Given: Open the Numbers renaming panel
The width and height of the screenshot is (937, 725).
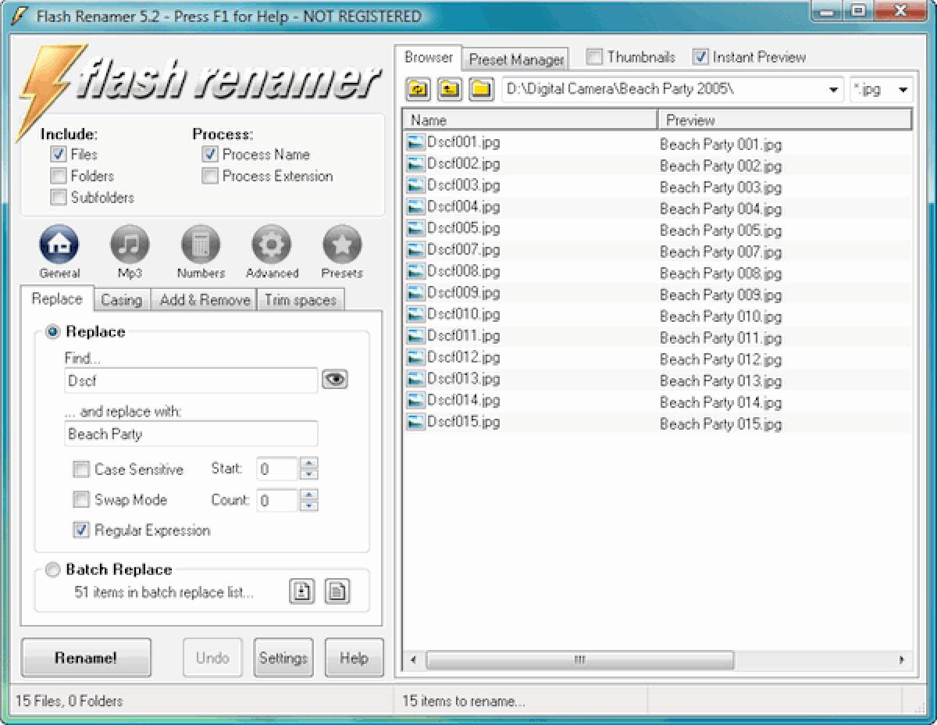Looking at the screenshot, I should pos(201,245).
